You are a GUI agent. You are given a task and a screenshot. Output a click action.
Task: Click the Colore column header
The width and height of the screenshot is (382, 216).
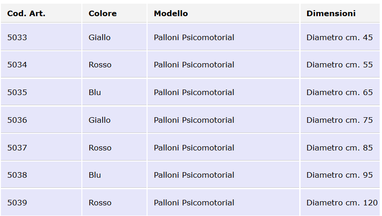point(103,13)
